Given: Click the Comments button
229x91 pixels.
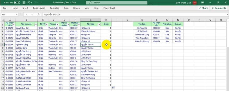Looking at the screenshot, I should pyautogui.click(x=219, y=8).
